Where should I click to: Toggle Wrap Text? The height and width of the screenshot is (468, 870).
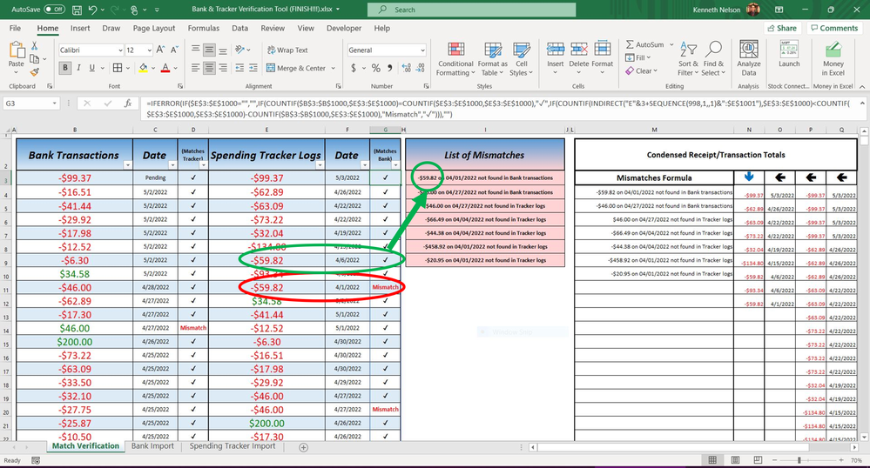click(287, 50)
